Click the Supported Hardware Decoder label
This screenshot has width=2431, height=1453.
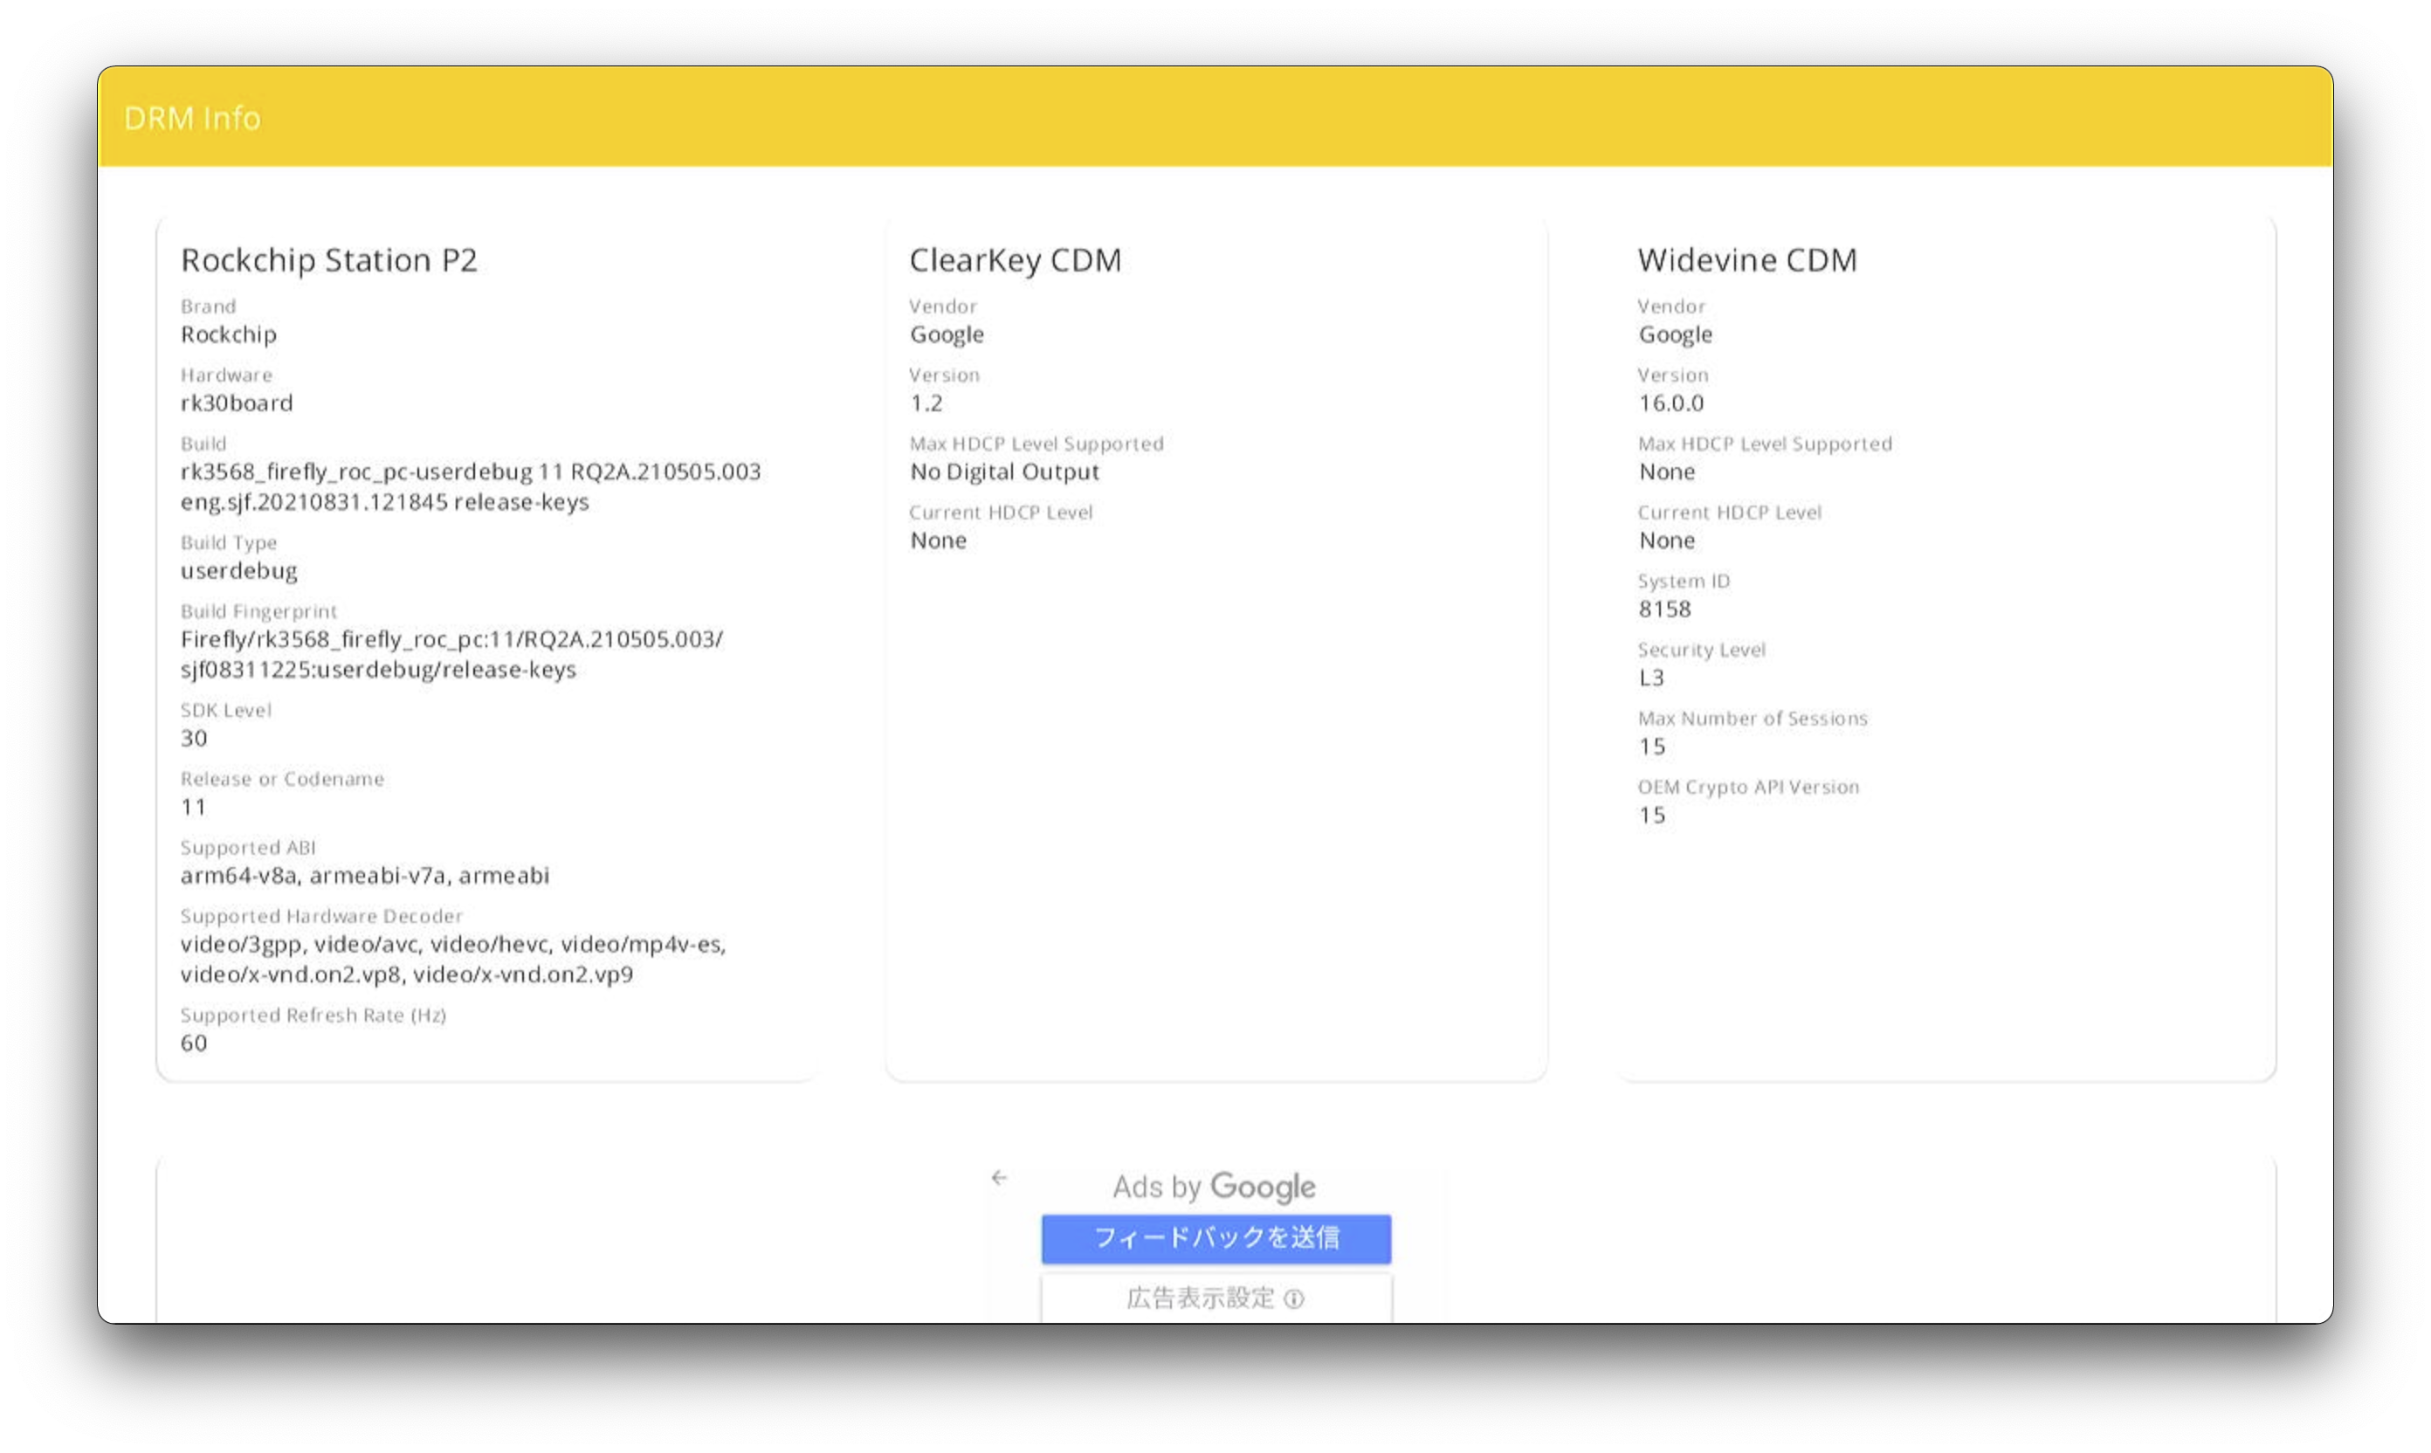pos(321,917)
